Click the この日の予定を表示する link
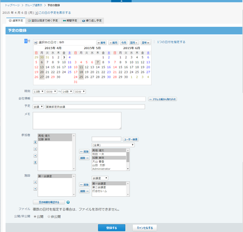The width and height of the screenshot is (243, 232). point(55,13)
